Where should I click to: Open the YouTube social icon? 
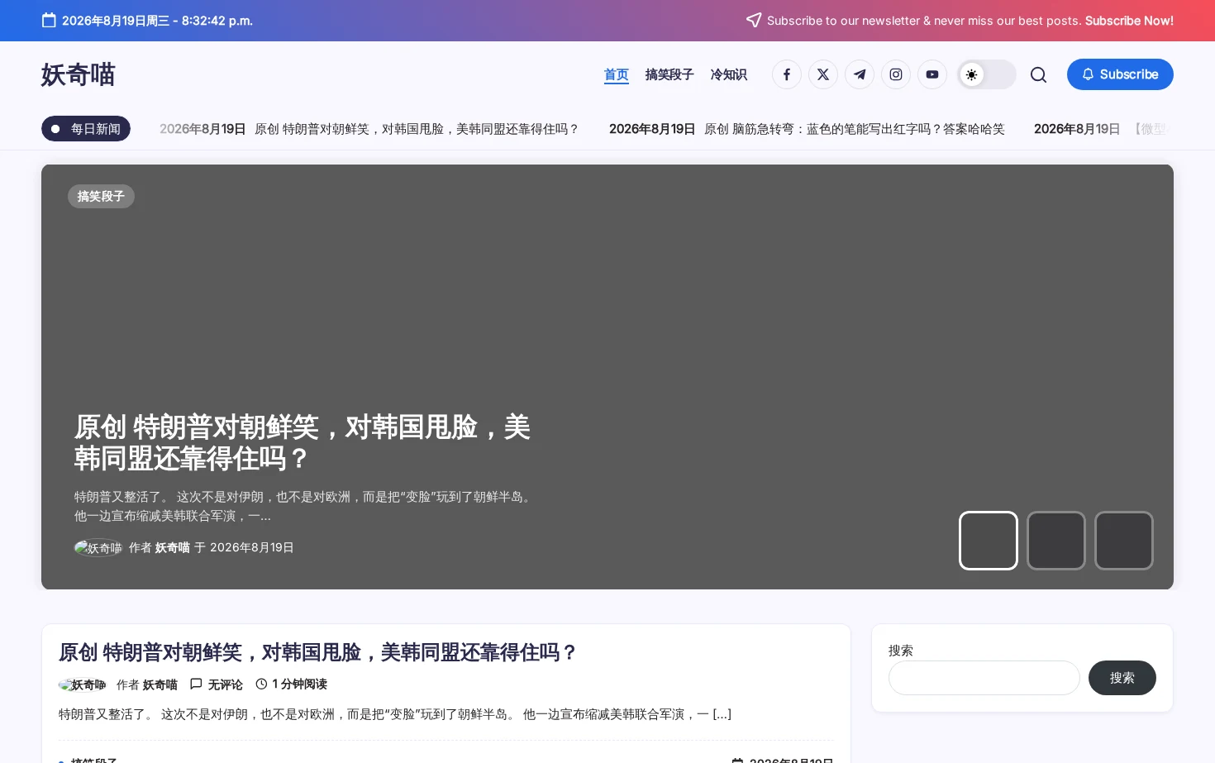coord(932,74)
